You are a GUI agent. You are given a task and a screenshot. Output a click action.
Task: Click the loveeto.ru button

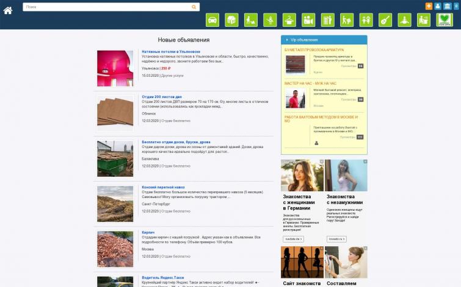click(x=336, y=239)
